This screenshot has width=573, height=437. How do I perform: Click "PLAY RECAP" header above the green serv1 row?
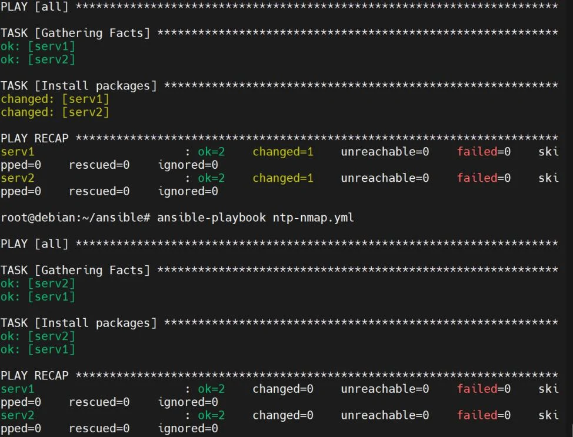[35, 376]
